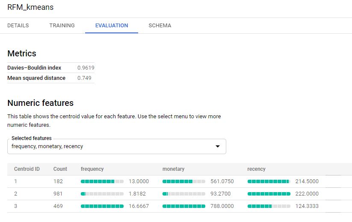Image resolution: width=352 pixels, height=222 pixels.
Task: Click the recency column header
Action: pos(256,169)
